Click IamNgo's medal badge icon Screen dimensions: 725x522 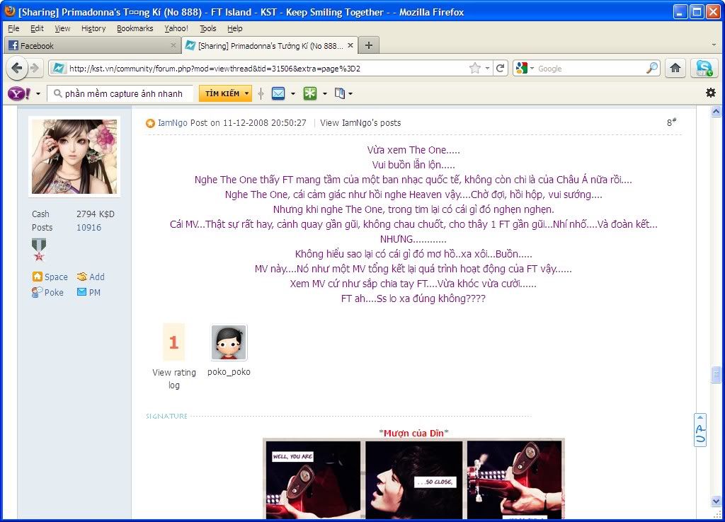tap(39, 250)
